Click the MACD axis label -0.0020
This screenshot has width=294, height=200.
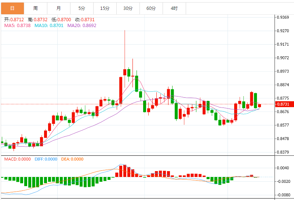tap(283, 181)
